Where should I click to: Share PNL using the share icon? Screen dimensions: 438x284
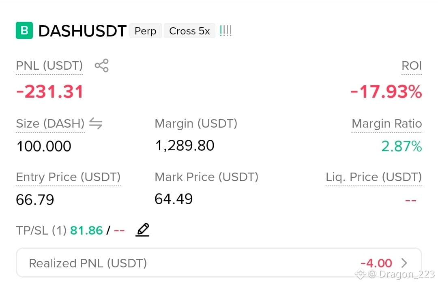pyautogui.click(x=102, y=66)
